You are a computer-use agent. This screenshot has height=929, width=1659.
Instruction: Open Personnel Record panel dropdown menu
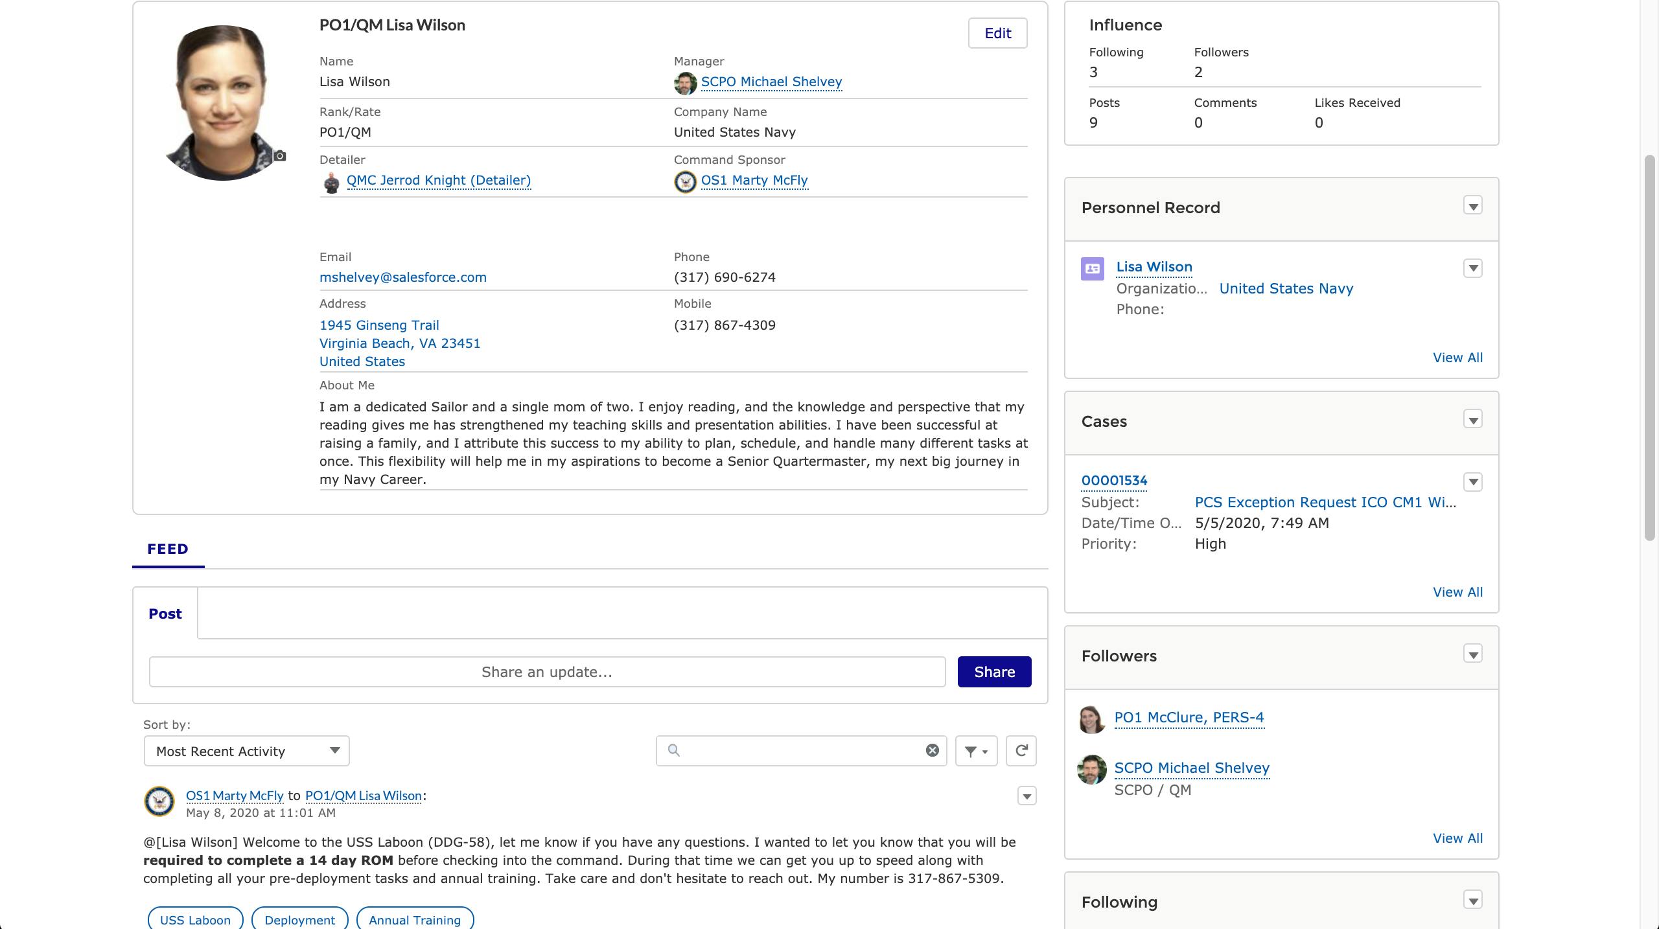(x=1472, y=207)
